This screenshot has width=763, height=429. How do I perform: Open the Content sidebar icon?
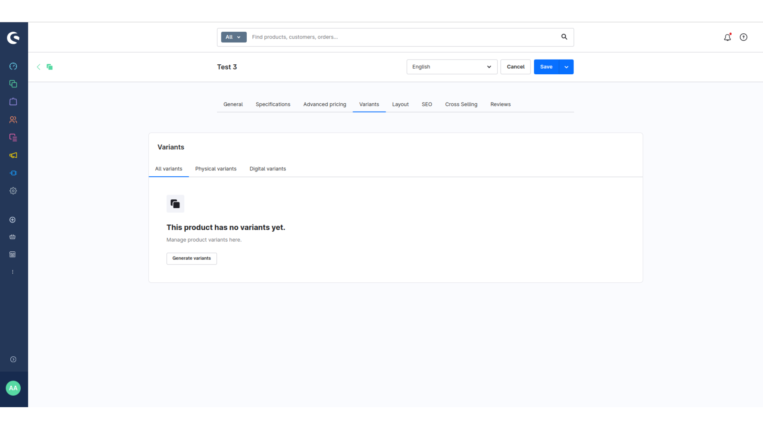[13, 137]
